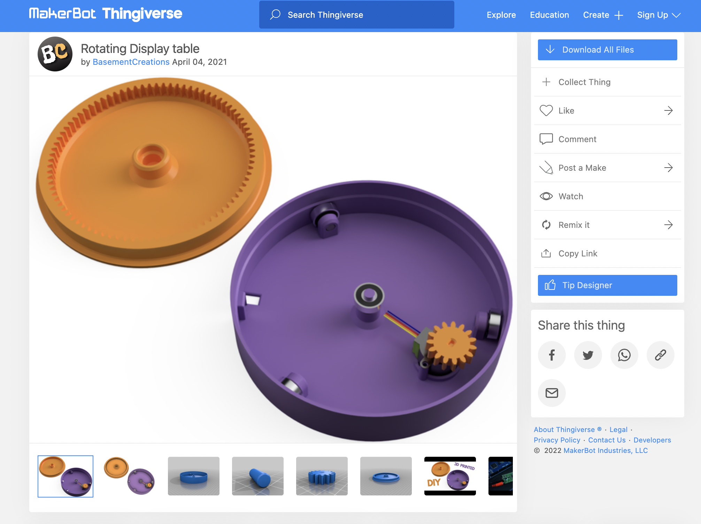Toggle Like with the heart
Image resolution: width=701 pixels, height=524 pixels.
pos(546,110)
